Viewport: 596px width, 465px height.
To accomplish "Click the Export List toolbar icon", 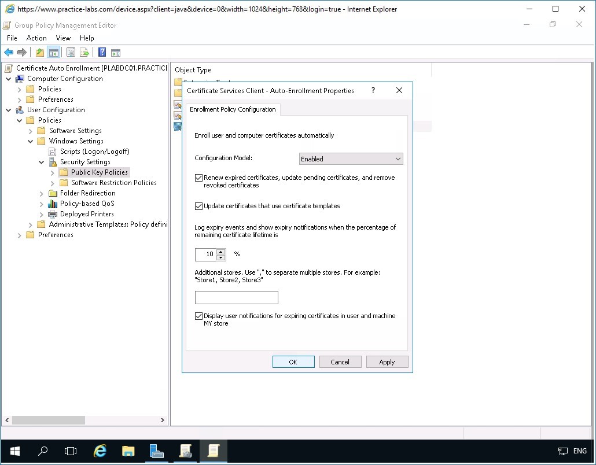I will coord(84,52).
